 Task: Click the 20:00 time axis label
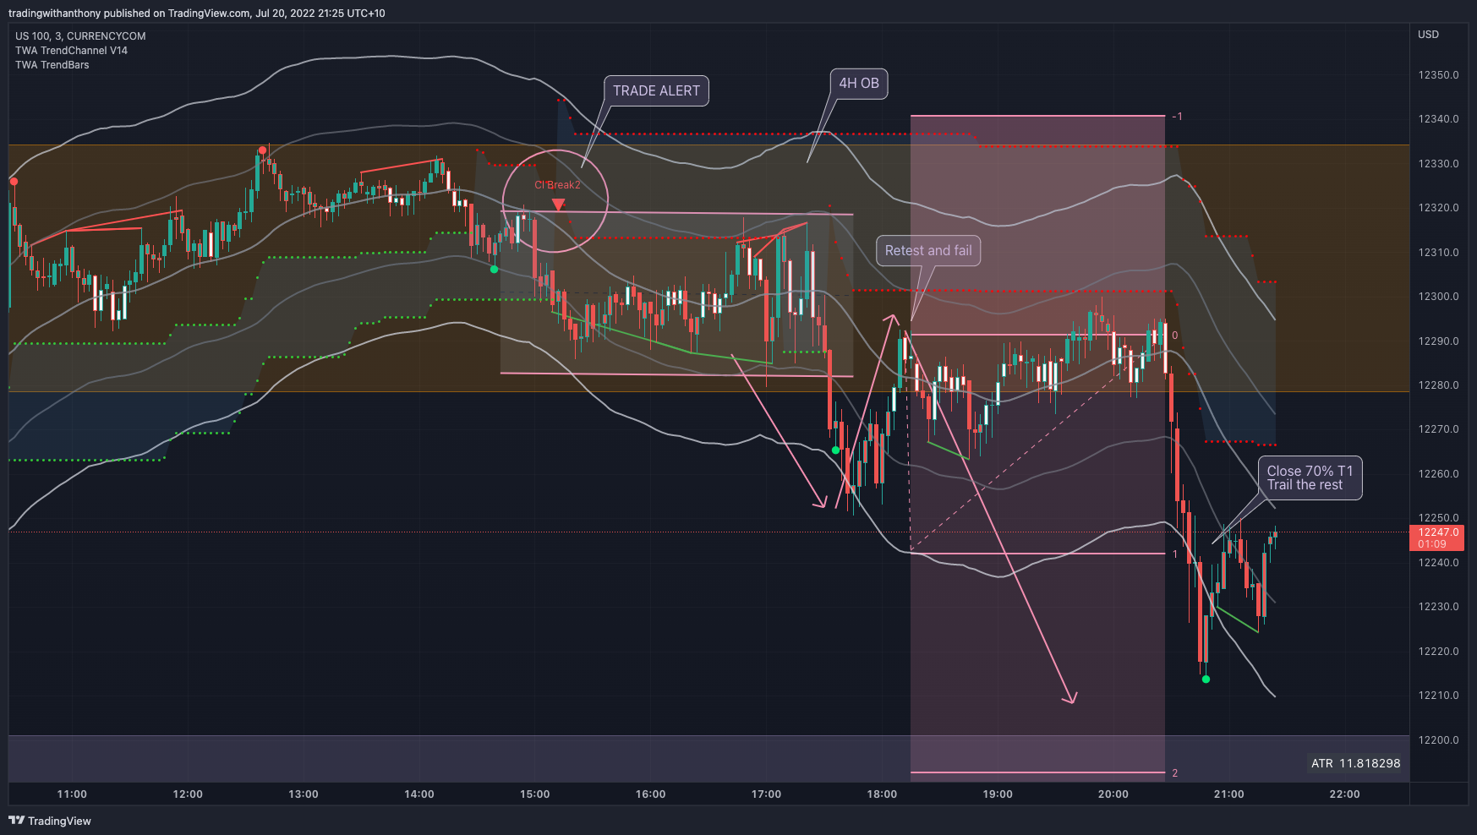click(1113, 794)
